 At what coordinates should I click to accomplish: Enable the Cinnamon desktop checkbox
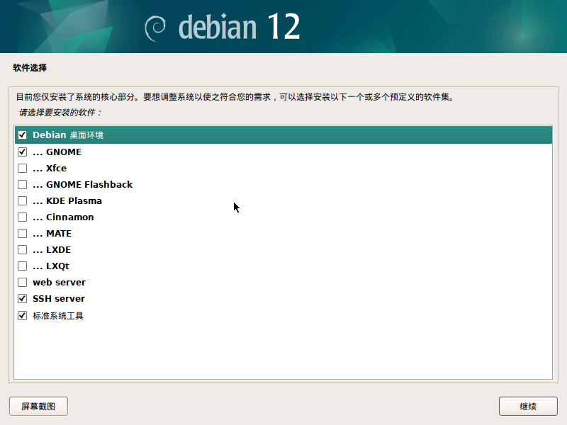(22, 217)
